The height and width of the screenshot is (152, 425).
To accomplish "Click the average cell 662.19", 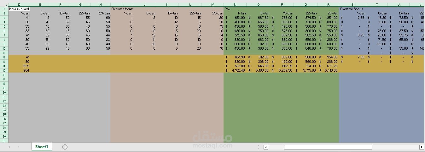I will 282,66.
